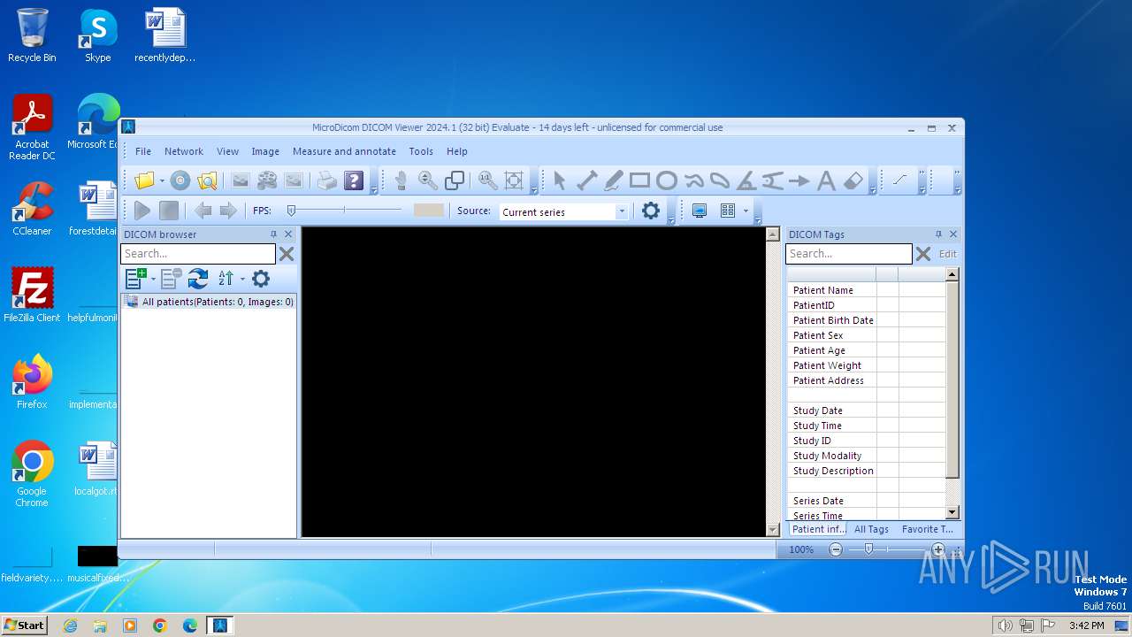Select the pencil freehand tool
The width and height of the screenshot is (1132, 637).
pyautogui.click(x=613, y=180)
